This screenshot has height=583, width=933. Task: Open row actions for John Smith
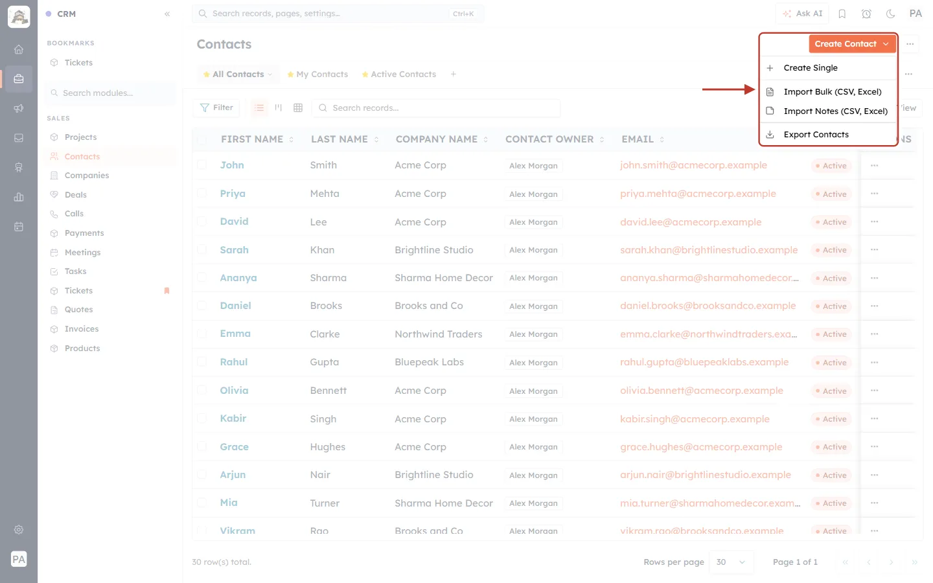click(x=875, y=165)
